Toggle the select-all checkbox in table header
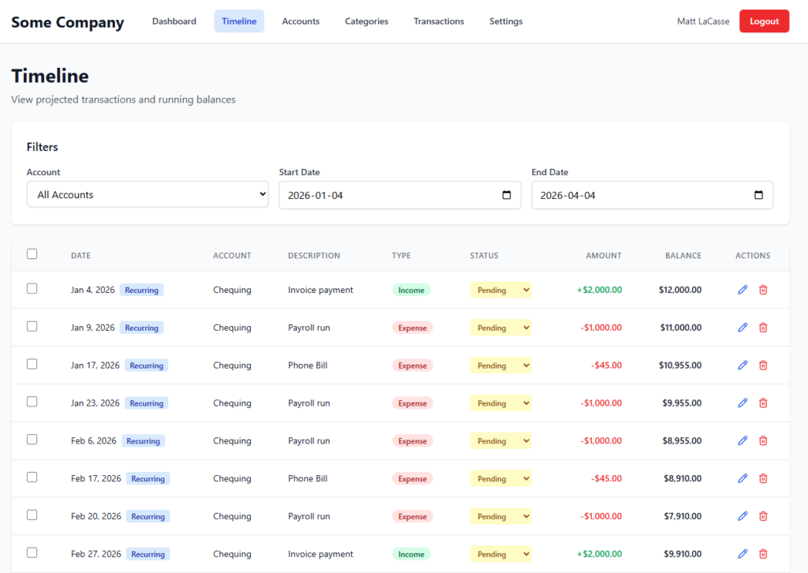808x573 pixels. [x=32, y=254]
